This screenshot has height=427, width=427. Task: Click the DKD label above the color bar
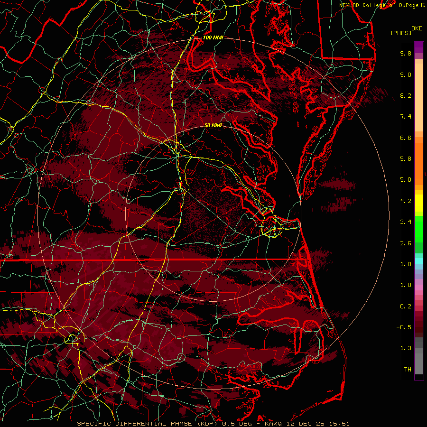[417, 28]
